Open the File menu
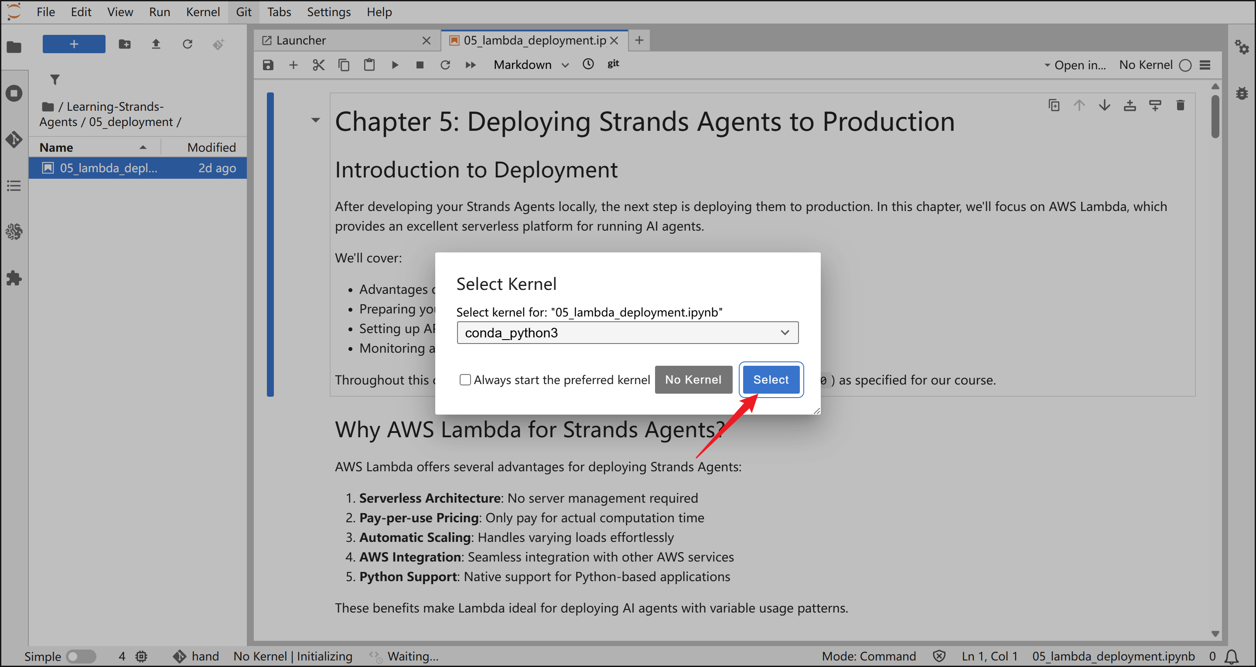 pyautogui.click(x=46, y=12)
